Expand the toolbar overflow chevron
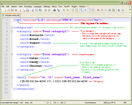The image size is (132, 105). [130, 9]
